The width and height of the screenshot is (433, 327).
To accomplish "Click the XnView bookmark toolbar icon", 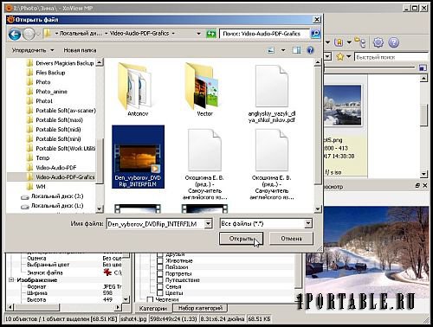I will (339, 42).
